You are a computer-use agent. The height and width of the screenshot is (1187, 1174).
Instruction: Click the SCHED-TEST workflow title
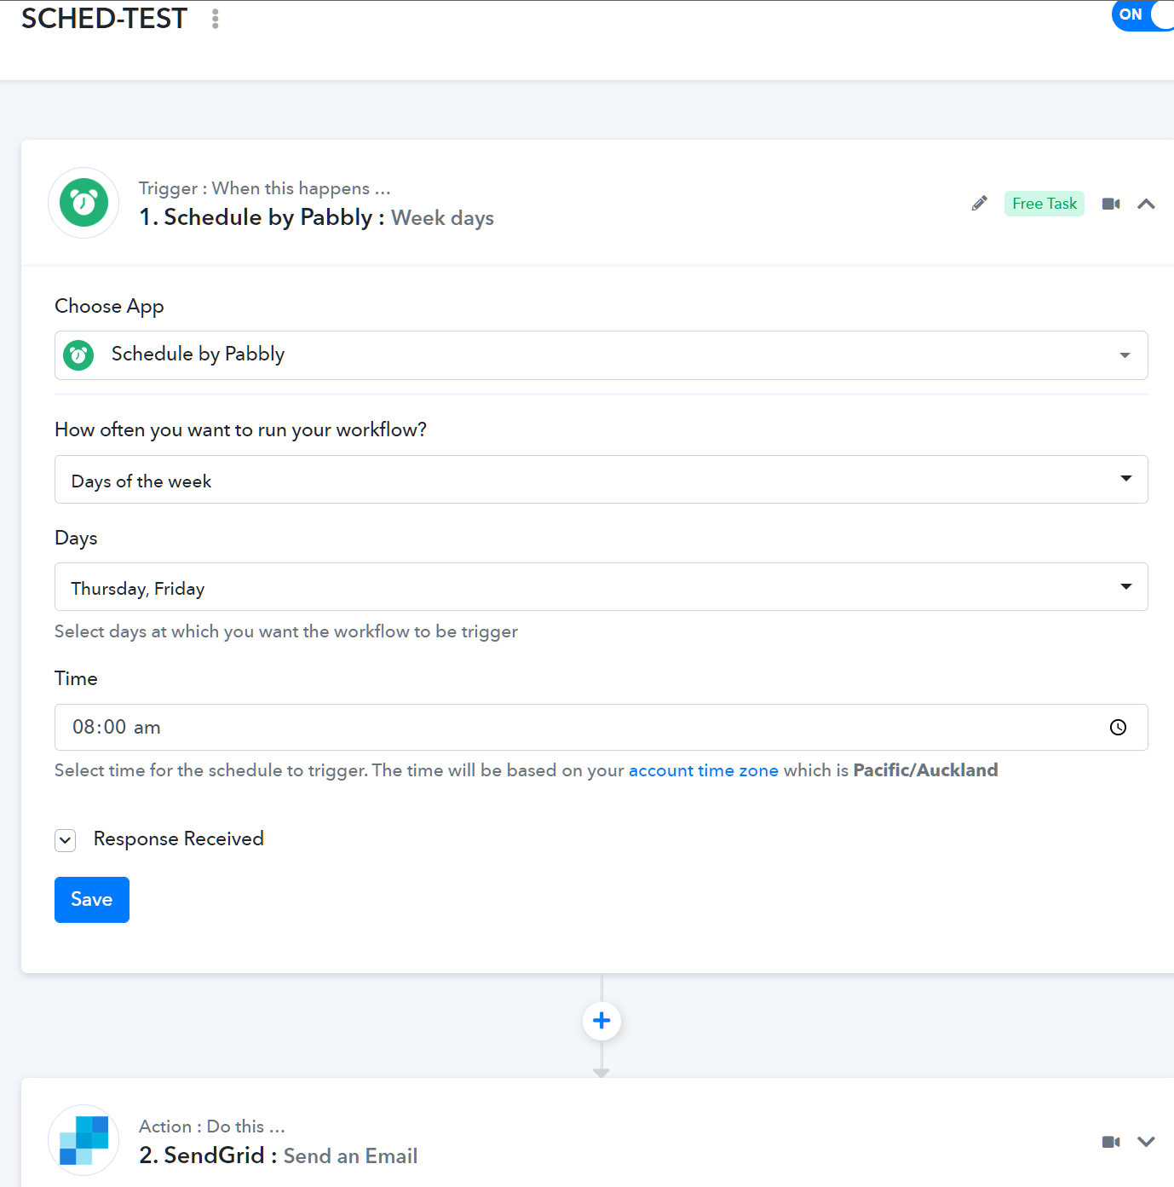[104, 19]
